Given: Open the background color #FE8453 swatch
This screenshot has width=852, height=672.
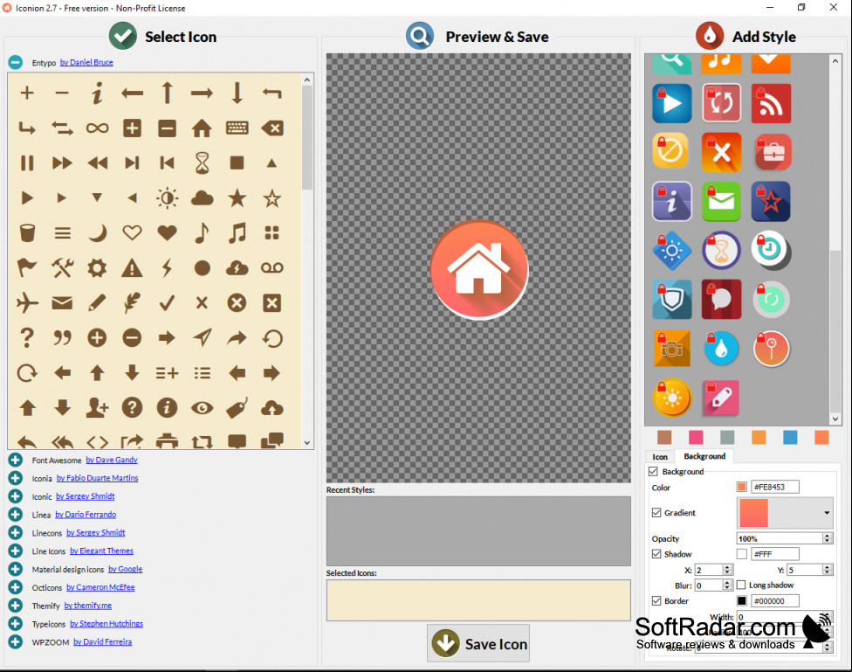Looking at the screenshot, I should (x=741, y=487).
